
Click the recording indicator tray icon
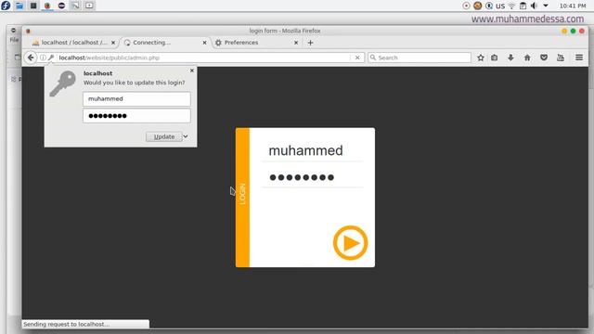pos(466,6)
